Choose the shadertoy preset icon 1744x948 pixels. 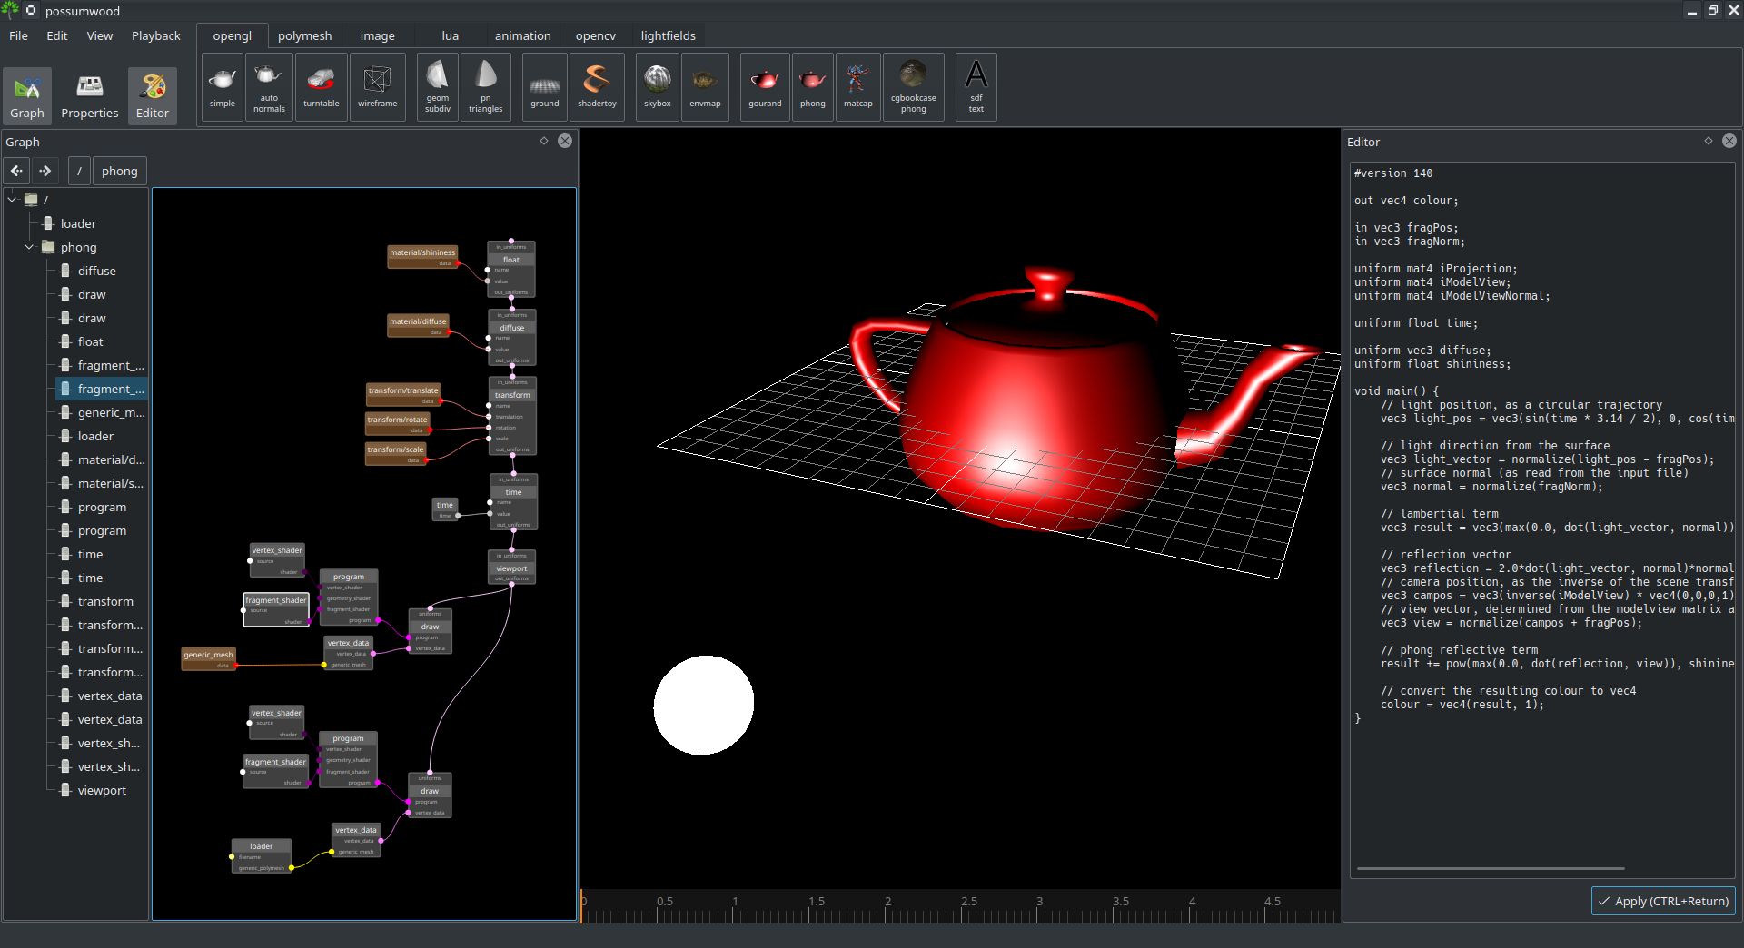point(597,87)
